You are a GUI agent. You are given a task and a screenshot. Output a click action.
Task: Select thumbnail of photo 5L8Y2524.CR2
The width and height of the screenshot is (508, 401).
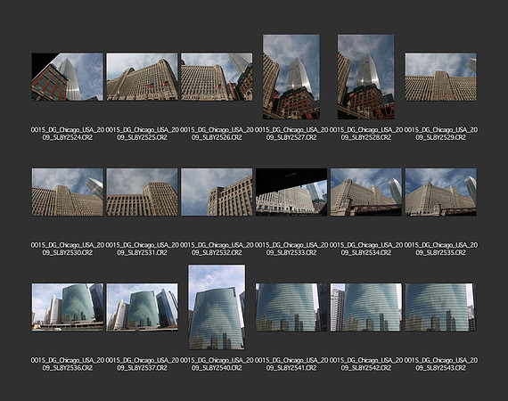[68, 77]
